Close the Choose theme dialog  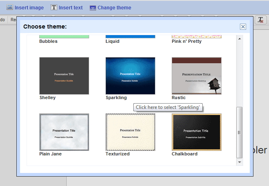click(243, 27)
